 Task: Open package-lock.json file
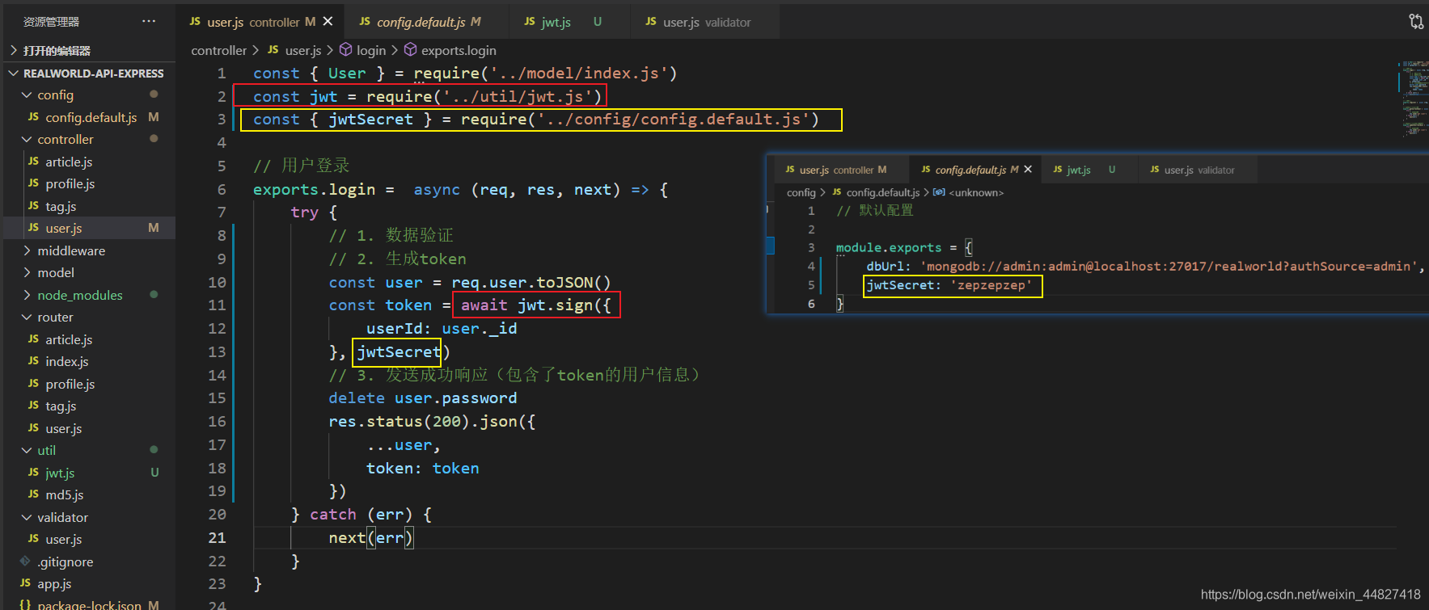(91, 604)
